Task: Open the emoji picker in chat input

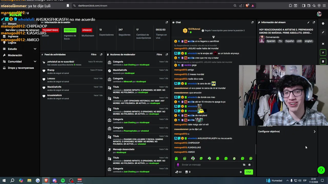Action: [x=249, y=165]
